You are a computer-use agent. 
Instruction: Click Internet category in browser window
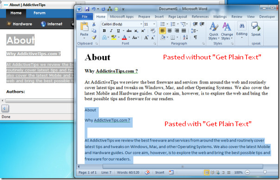(x=51, y=24)
